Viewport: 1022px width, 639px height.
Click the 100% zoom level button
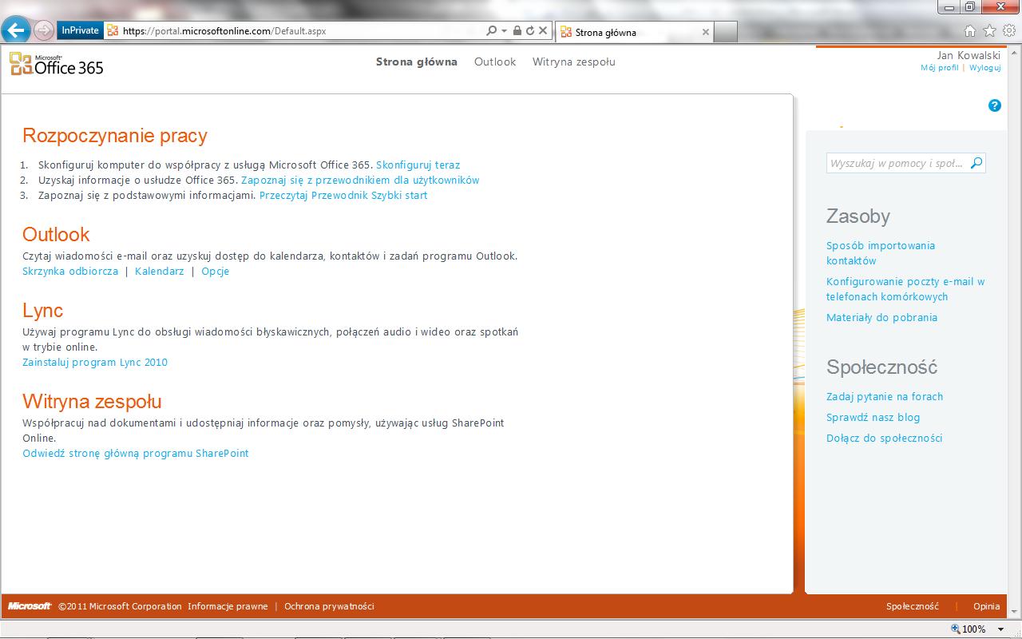[969, 629]
